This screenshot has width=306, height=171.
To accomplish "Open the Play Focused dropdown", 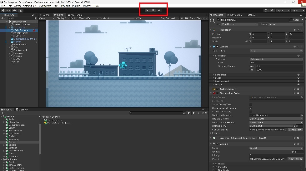I will click(x=169, y=18).
